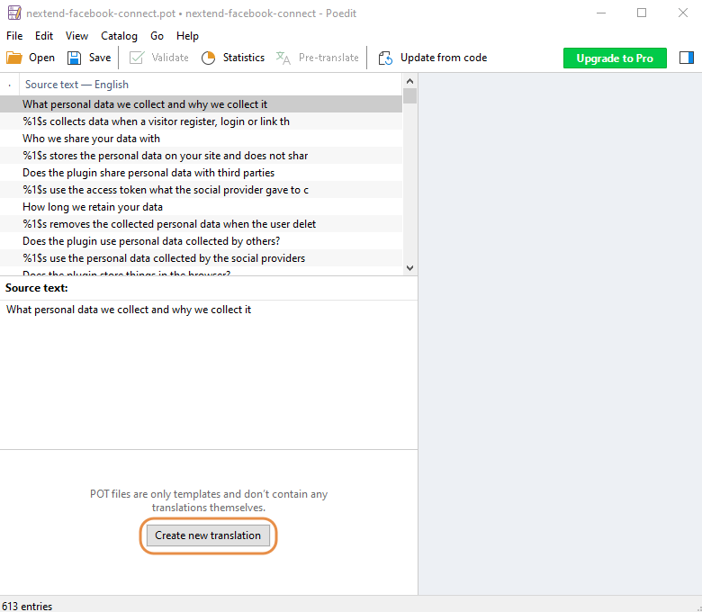
Task: Click the Update from code icon
Action: pyautogui.click(x=385, y=58)
